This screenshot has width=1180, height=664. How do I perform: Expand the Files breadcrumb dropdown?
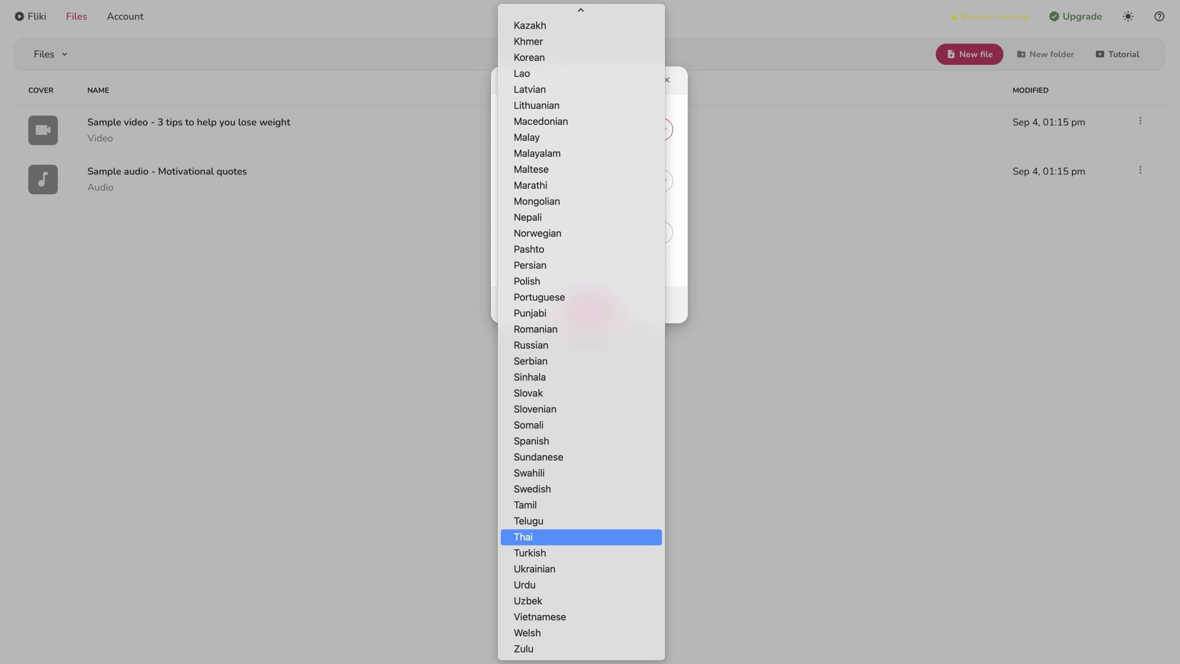51,54
